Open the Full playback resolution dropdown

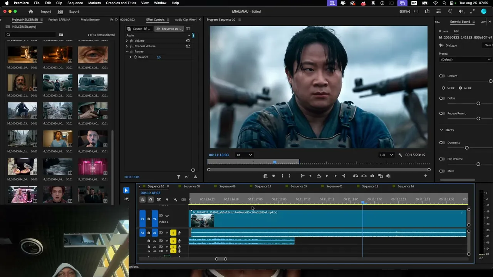click(386, 155)
